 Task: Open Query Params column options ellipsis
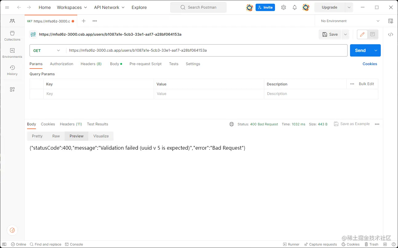tap(352, 84)
